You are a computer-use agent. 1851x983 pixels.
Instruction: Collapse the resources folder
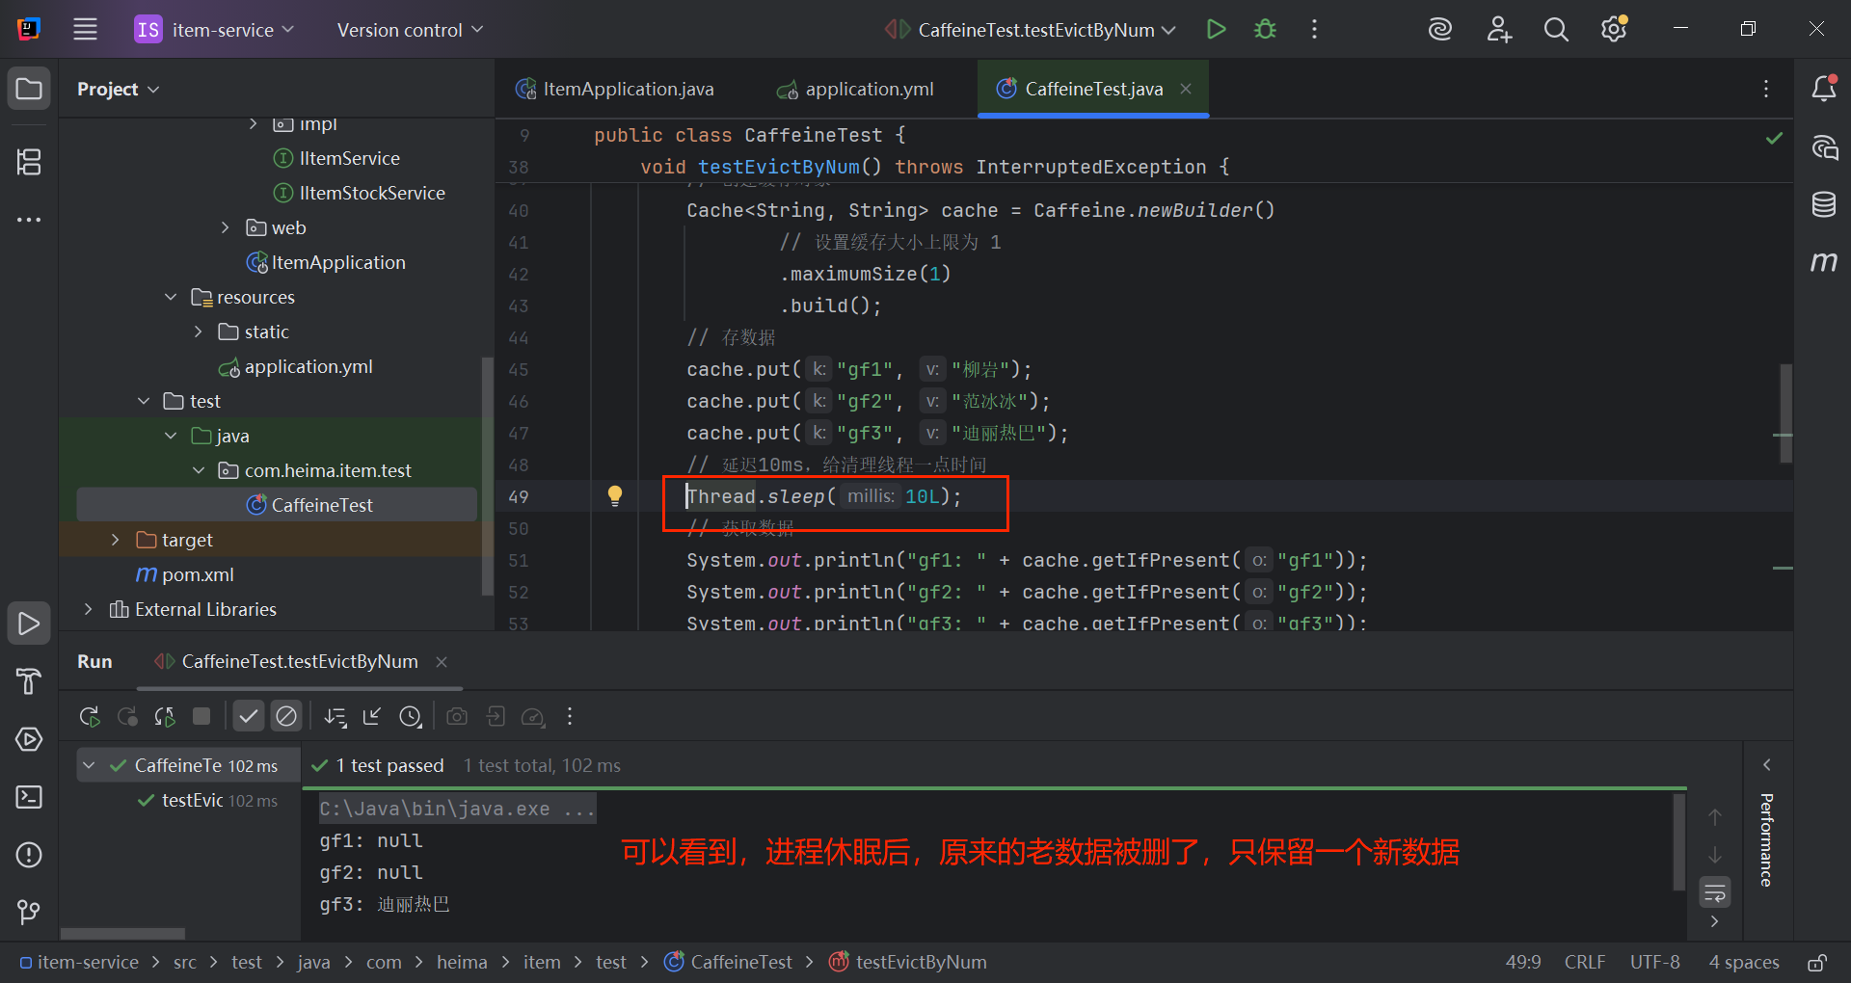pyautogui.click(x=171, y=297)
